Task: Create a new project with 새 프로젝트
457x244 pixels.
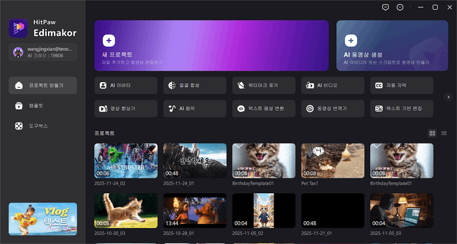Action: pos(211,46)
